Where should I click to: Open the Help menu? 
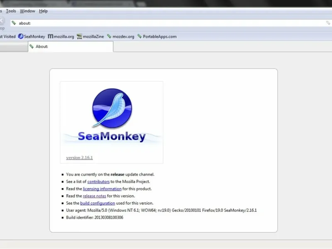coord(43,11)
